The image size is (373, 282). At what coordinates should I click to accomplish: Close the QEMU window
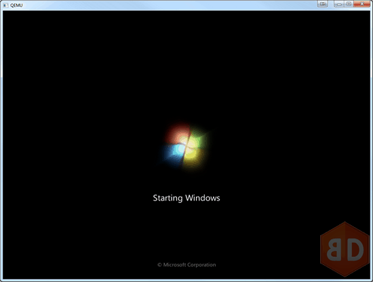pyautogui.click(x=362, y=4)
